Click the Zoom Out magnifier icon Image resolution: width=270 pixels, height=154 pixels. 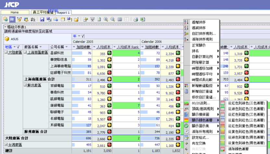click(x=113, y=19)
